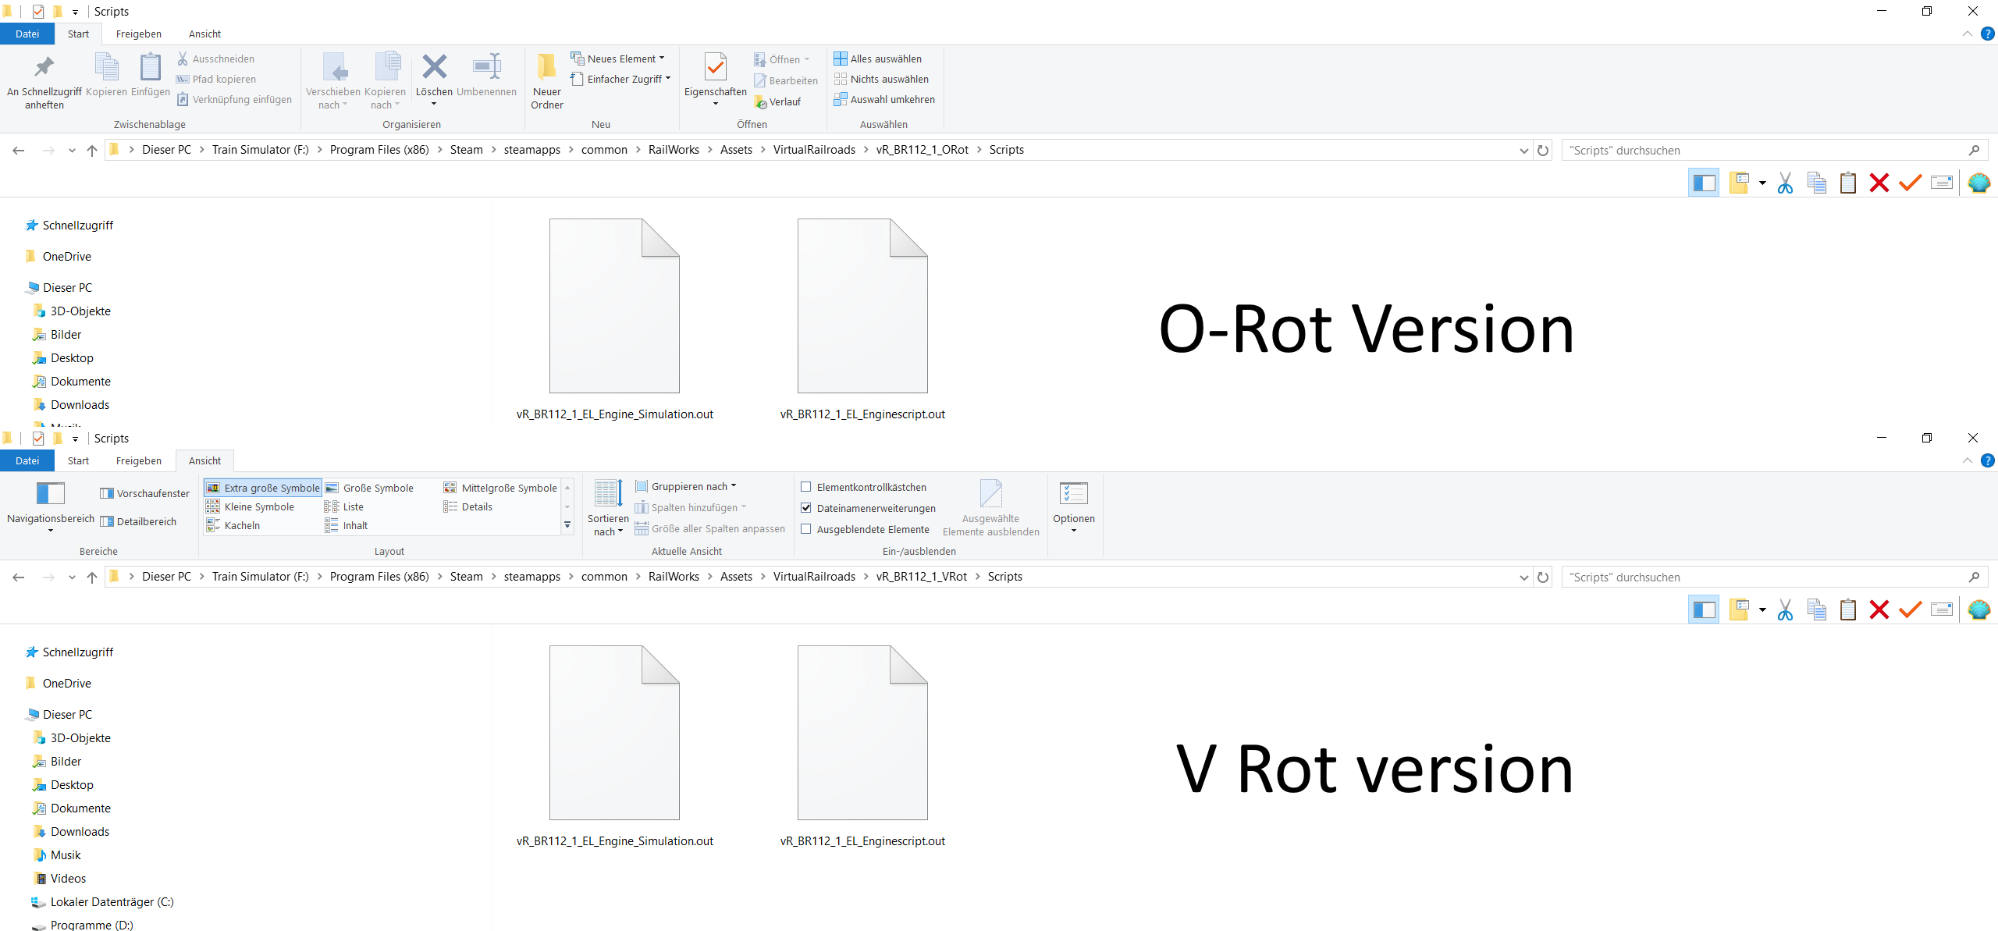Screen dimensions: 1998x931
Task: Open the Start tab in lower window
Action: [x=78, y=460]
